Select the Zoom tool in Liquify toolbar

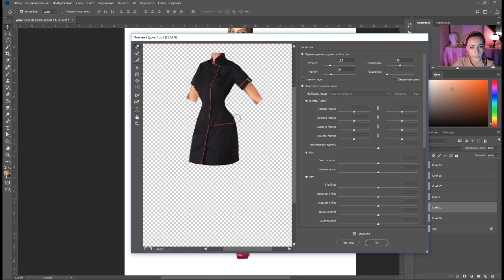point(137,124)
